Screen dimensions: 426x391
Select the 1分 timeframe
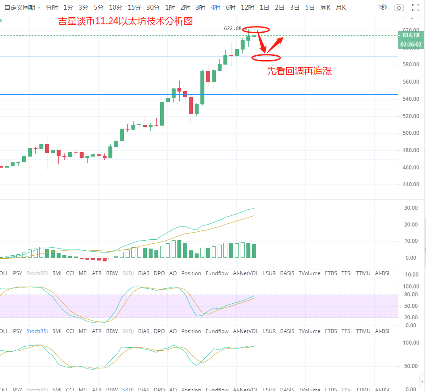click(x=68, y=8)
